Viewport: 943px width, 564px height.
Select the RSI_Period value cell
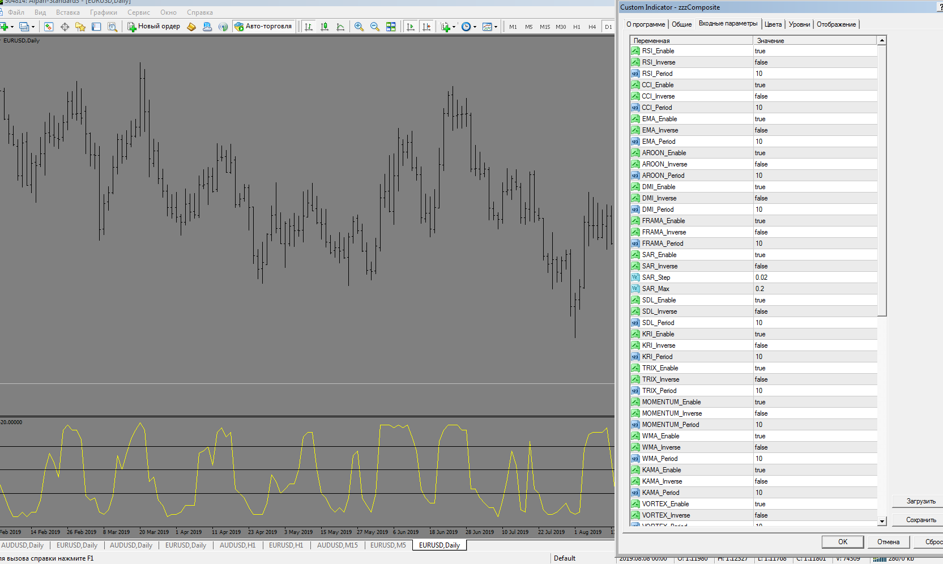point(814,74)
